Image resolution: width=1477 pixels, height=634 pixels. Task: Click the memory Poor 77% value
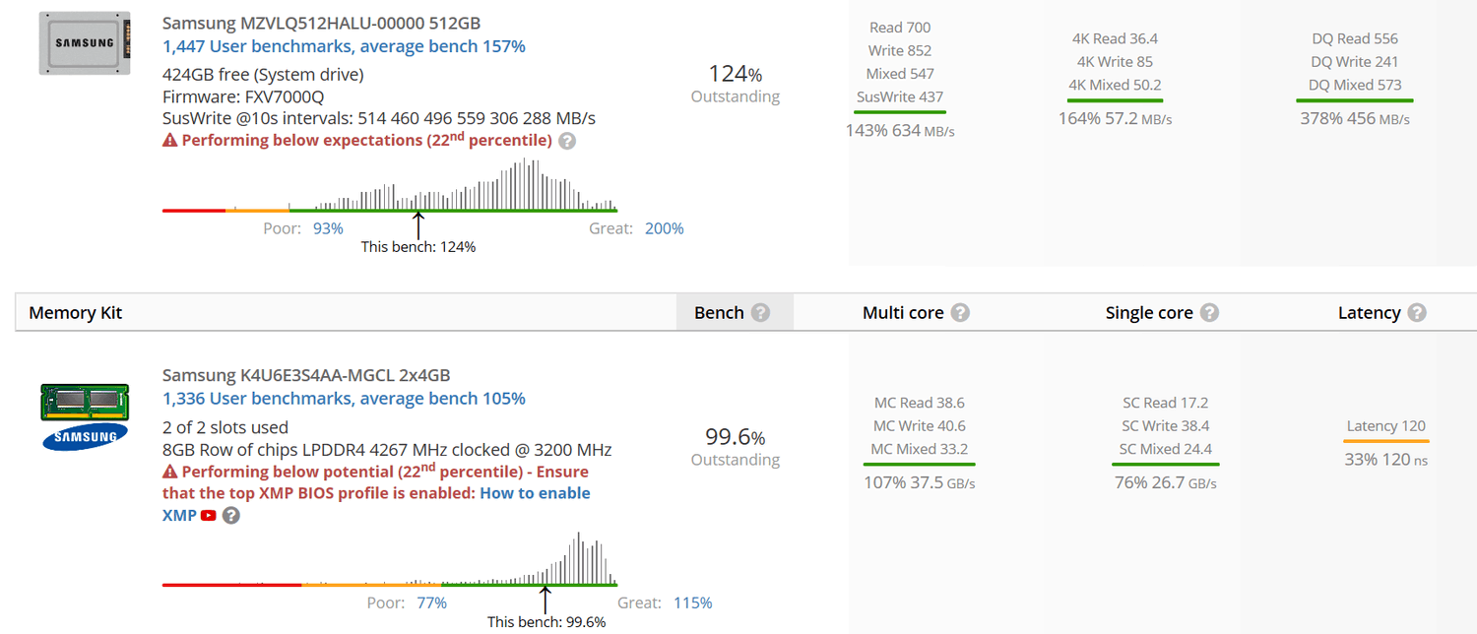tap(431, 602)
